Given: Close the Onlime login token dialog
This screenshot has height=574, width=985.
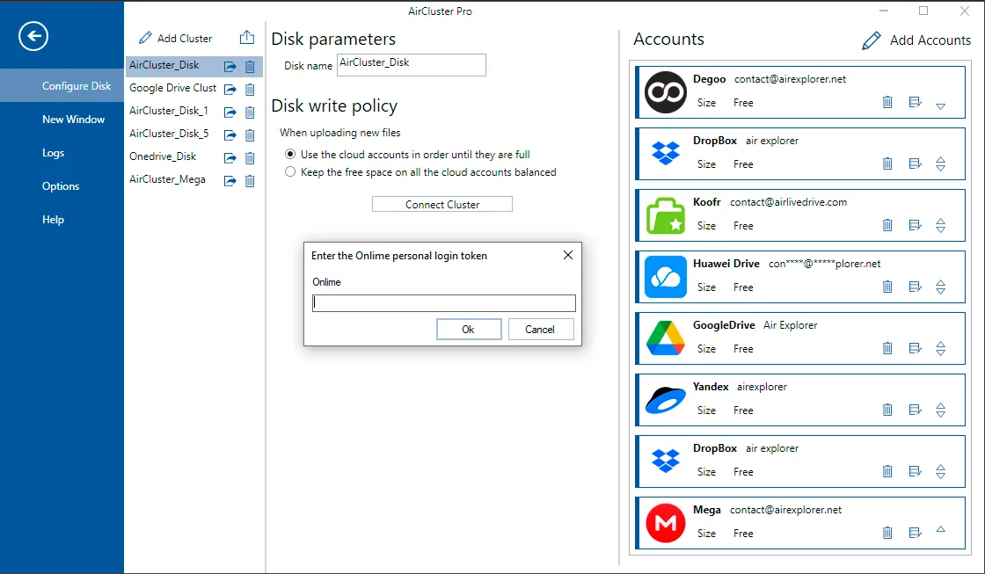Looking at the screenshot, I should pyautogui.click(x=568, y=255).
